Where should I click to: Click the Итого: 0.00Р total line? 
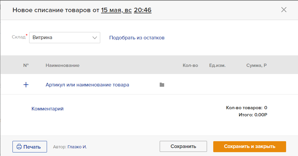coord(253,115)
